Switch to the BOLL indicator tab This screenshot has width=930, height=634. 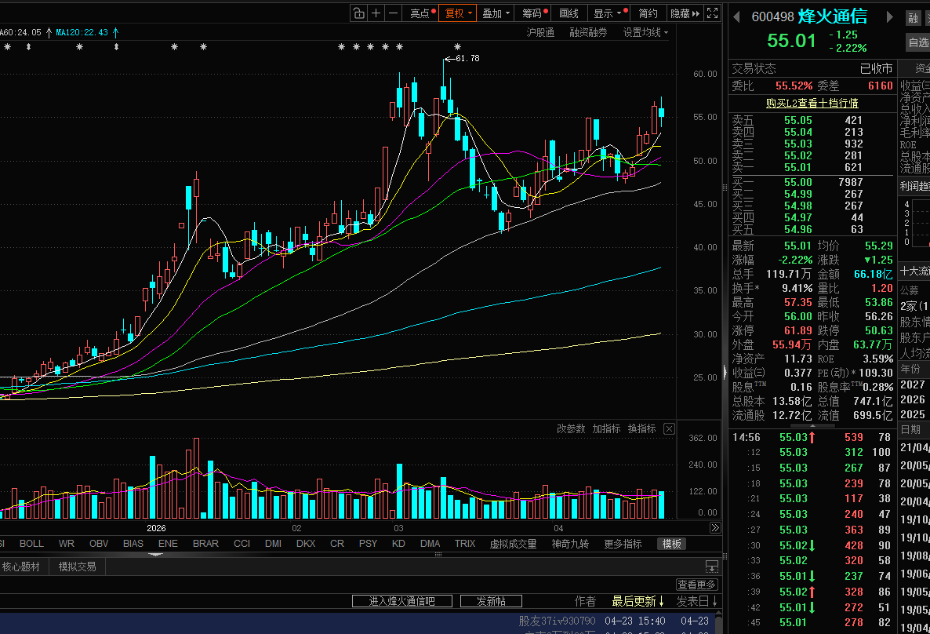pyautogui.click(x=31, y=543)
